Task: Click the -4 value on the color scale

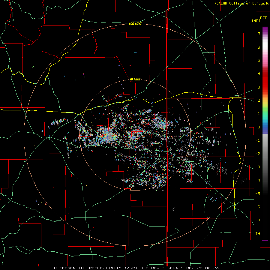Action: 258,180
